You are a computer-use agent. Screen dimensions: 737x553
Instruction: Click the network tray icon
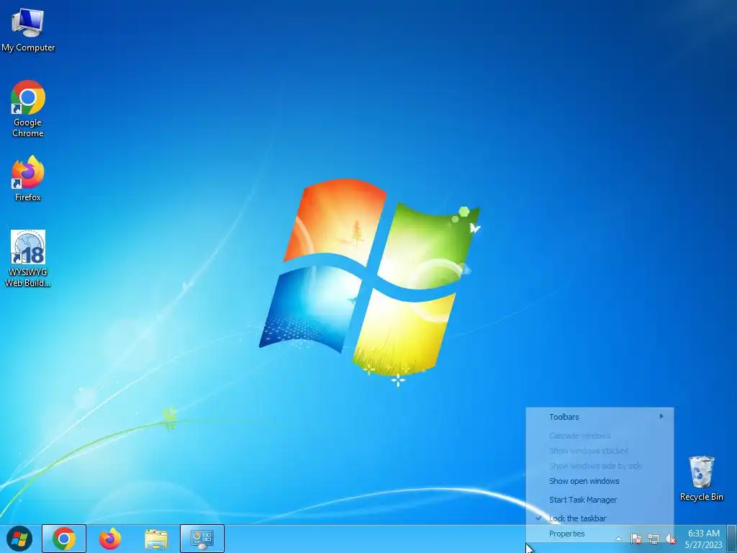pos(654,539)
